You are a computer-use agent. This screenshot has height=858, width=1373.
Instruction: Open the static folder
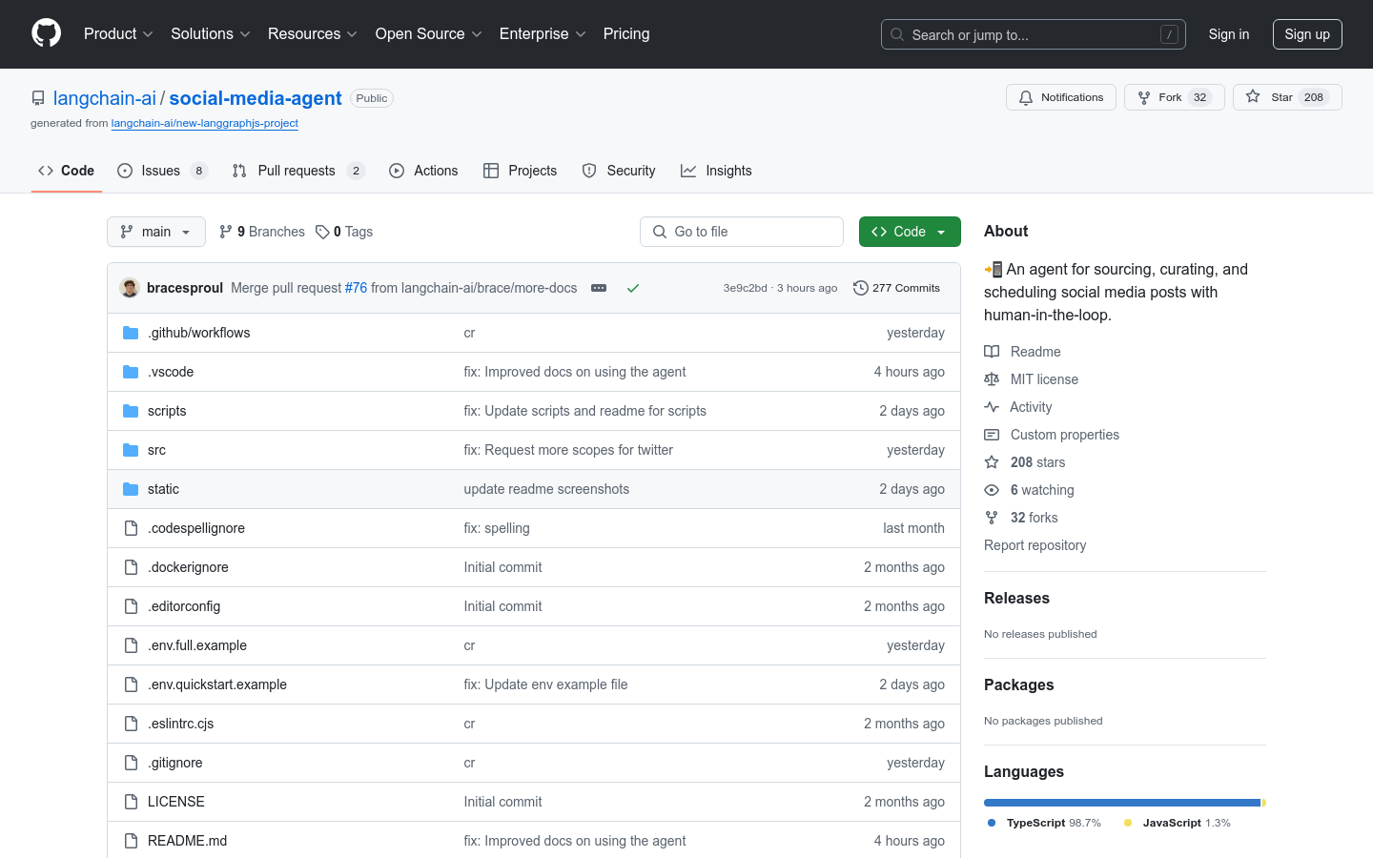[x=163, y=489]
